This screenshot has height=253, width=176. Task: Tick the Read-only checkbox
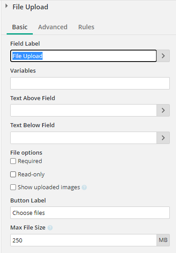tap(13, 175)
